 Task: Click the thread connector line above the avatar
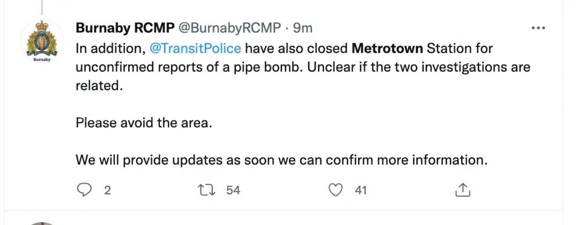click(x=41, y=6)
